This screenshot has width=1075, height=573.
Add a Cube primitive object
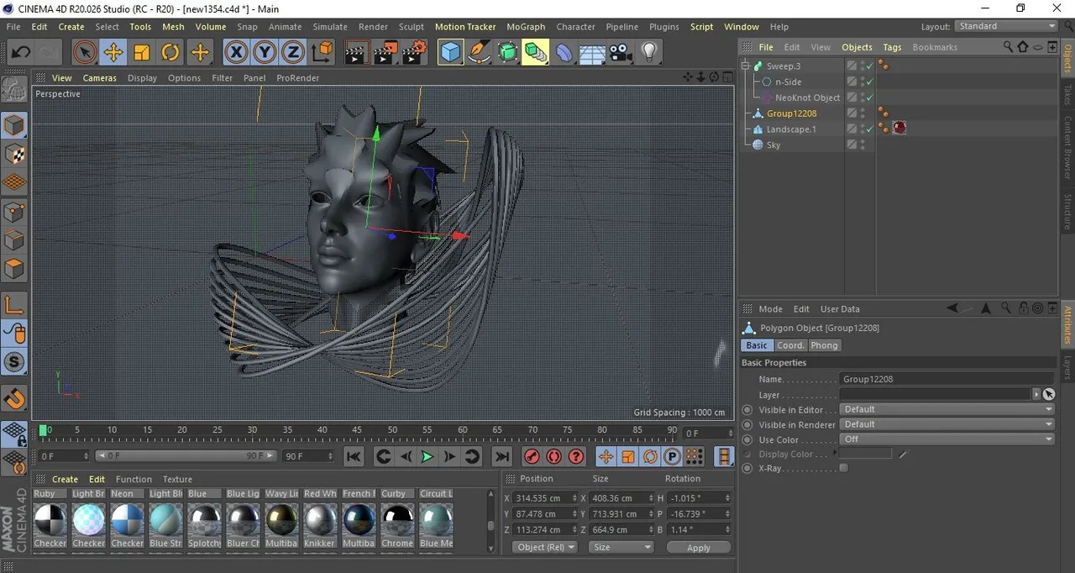451,53
